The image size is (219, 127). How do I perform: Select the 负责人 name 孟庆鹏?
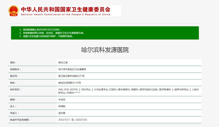point(62,113)
